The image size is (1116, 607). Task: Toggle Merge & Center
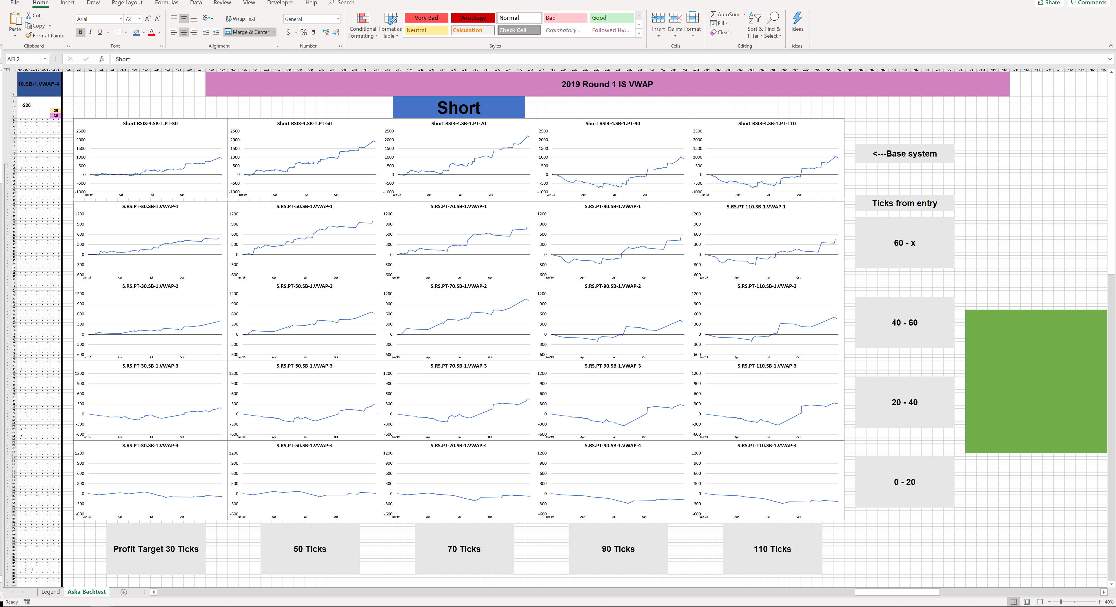250,32
